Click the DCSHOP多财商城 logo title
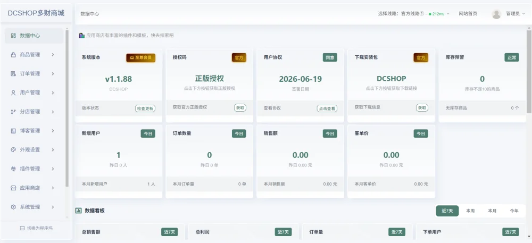 pyautogui.click(x=36, y=13)
